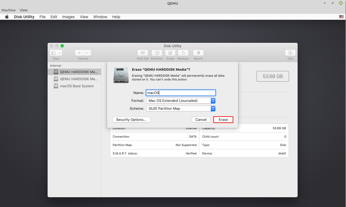Click the US flag input source icon

(341, 17)
